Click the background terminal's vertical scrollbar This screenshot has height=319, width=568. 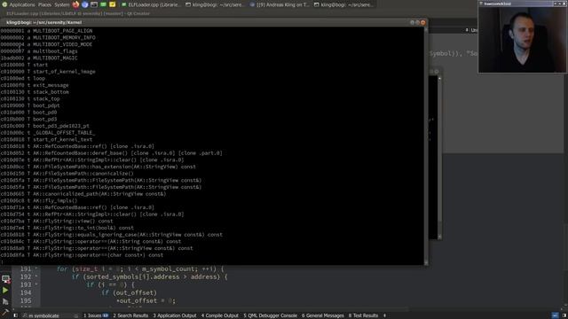tap(439, 157)
